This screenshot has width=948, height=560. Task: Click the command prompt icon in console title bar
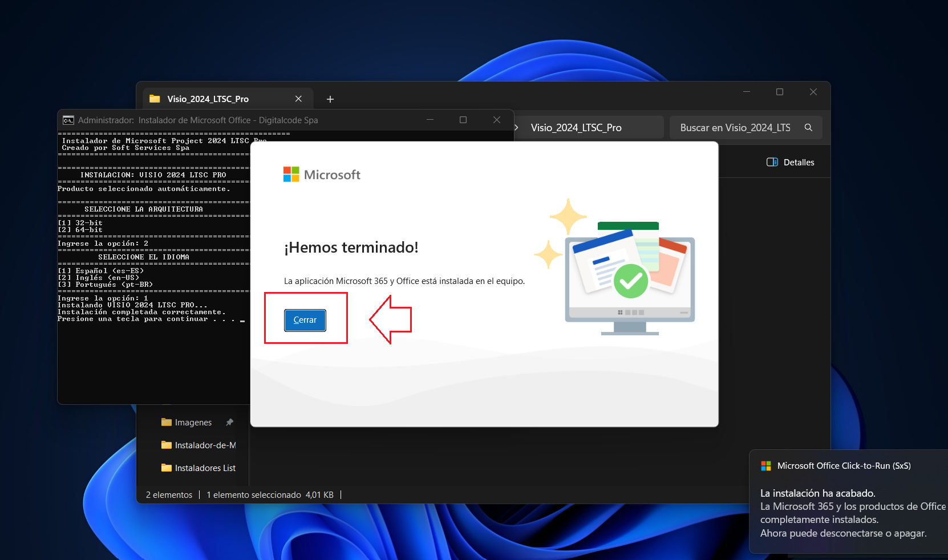coord(68,120)
